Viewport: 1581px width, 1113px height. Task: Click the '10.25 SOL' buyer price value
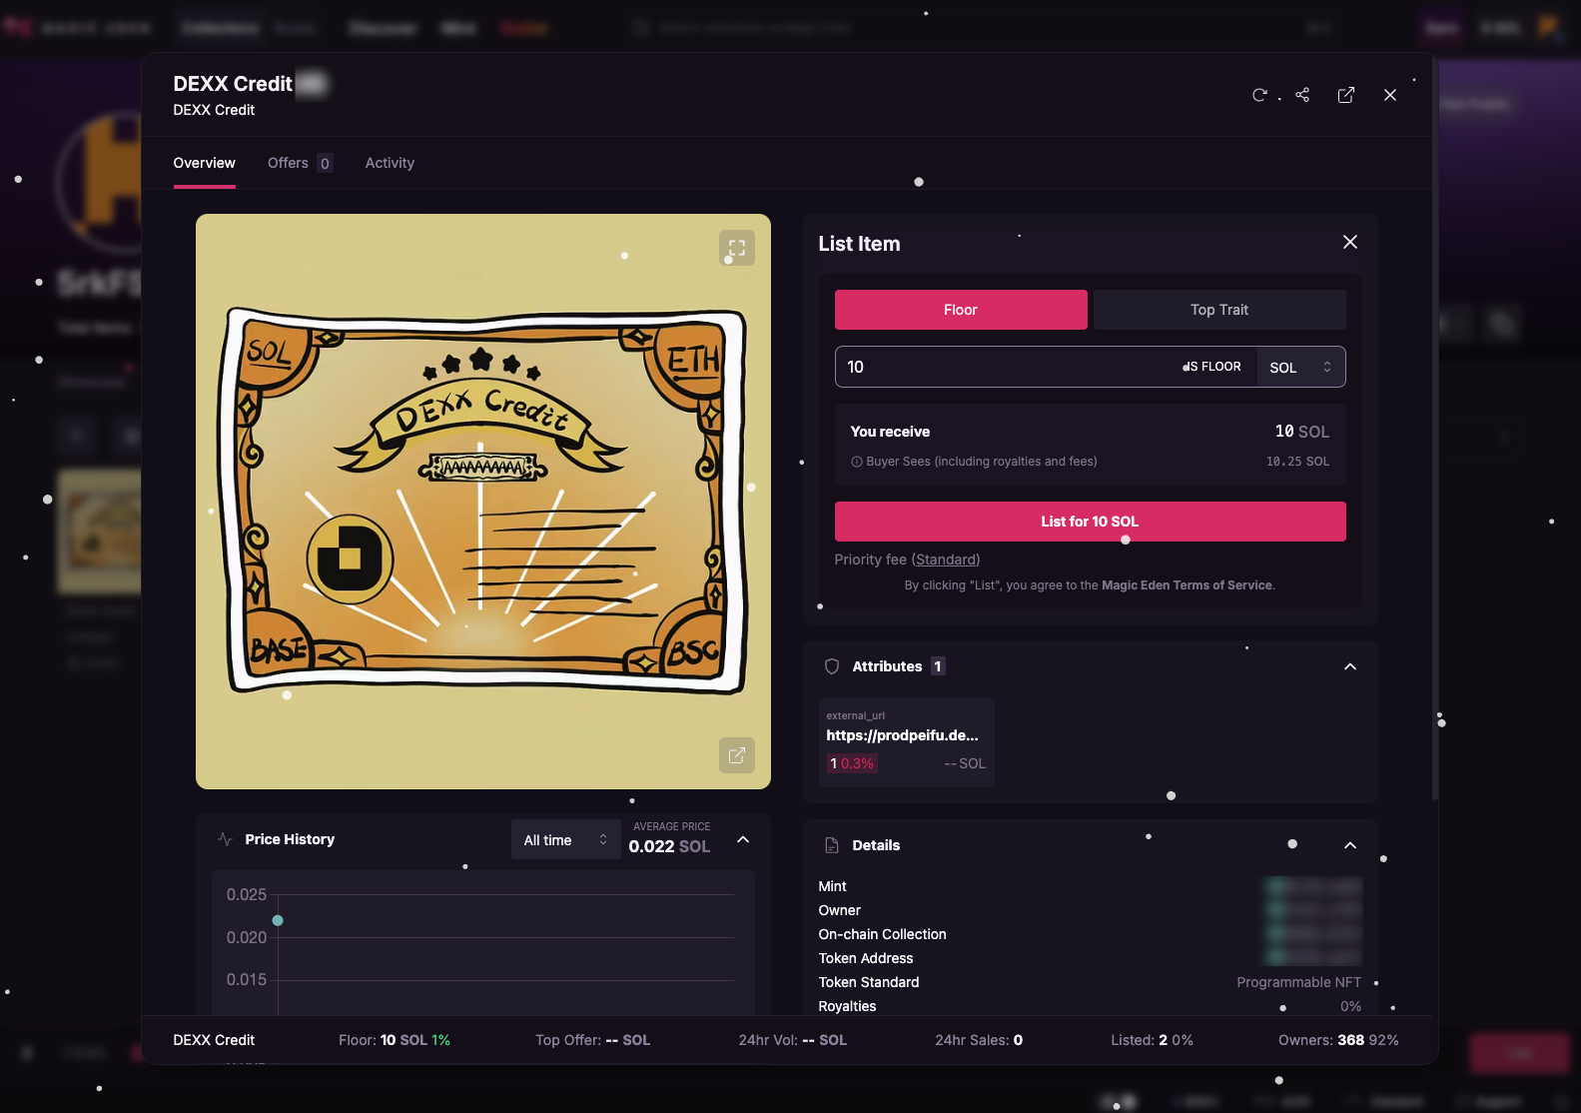pos(1297,462)
